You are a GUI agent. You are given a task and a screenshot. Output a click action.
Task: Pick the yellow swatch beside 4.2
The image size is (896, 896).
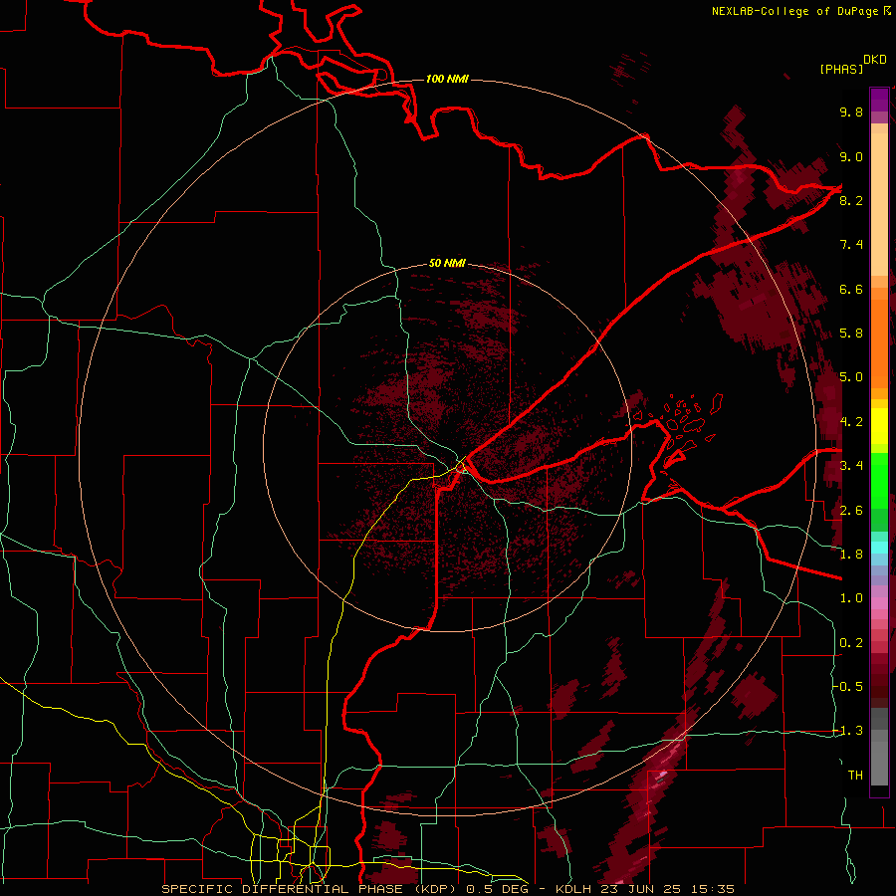coord(879,426)
